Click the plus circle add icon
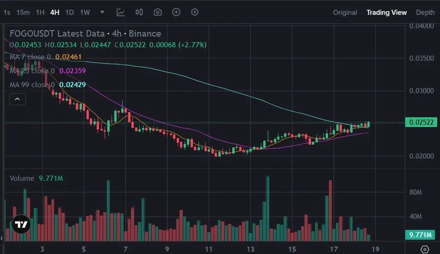 click(x=176, y=12)
